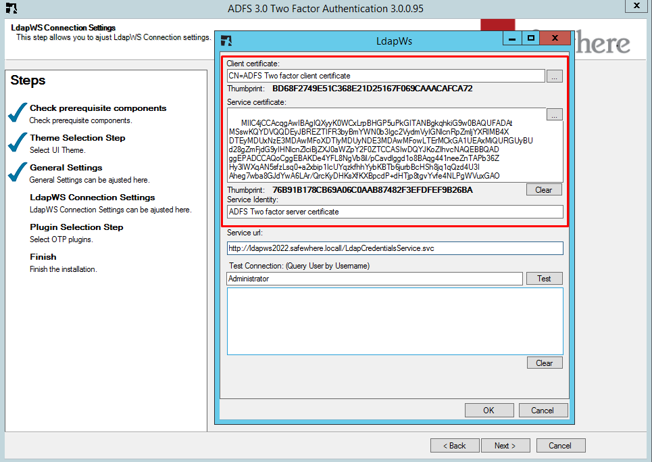Viewport: 652px width, 462px height.
Task: Click the 'Select UI Theme.' description
Action: point(57,150)
